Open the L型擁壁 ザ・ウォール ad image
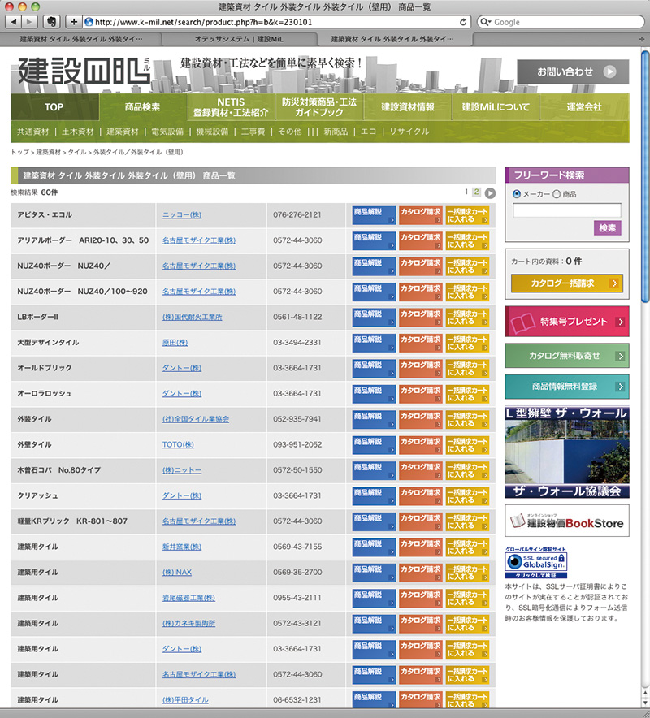650x718 pixels. click(x=567, y=452)
